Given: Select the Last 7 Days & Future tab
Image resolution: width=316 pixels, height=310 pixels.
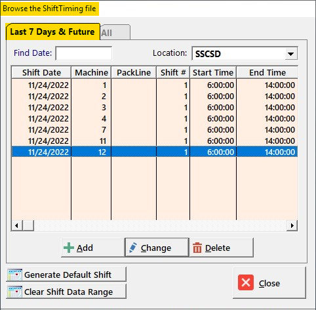Looking at the screenshot, I should point(52,32).
